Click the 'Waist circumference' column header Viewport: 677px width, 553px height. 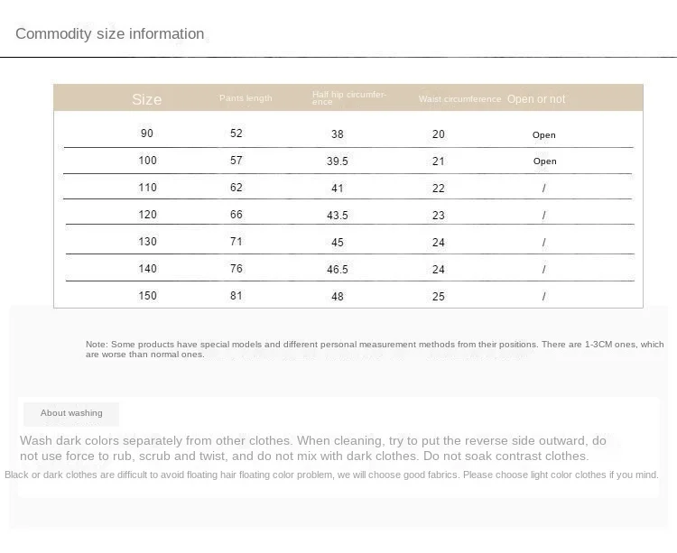pos(459,98)
